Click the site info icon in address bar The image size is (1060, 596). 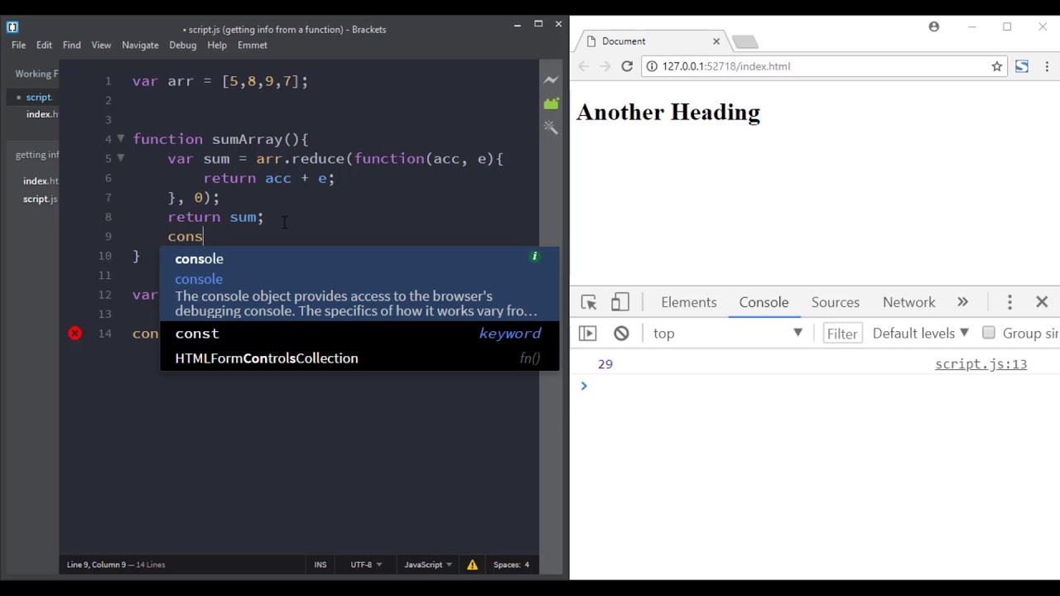[x=652, y=66]
